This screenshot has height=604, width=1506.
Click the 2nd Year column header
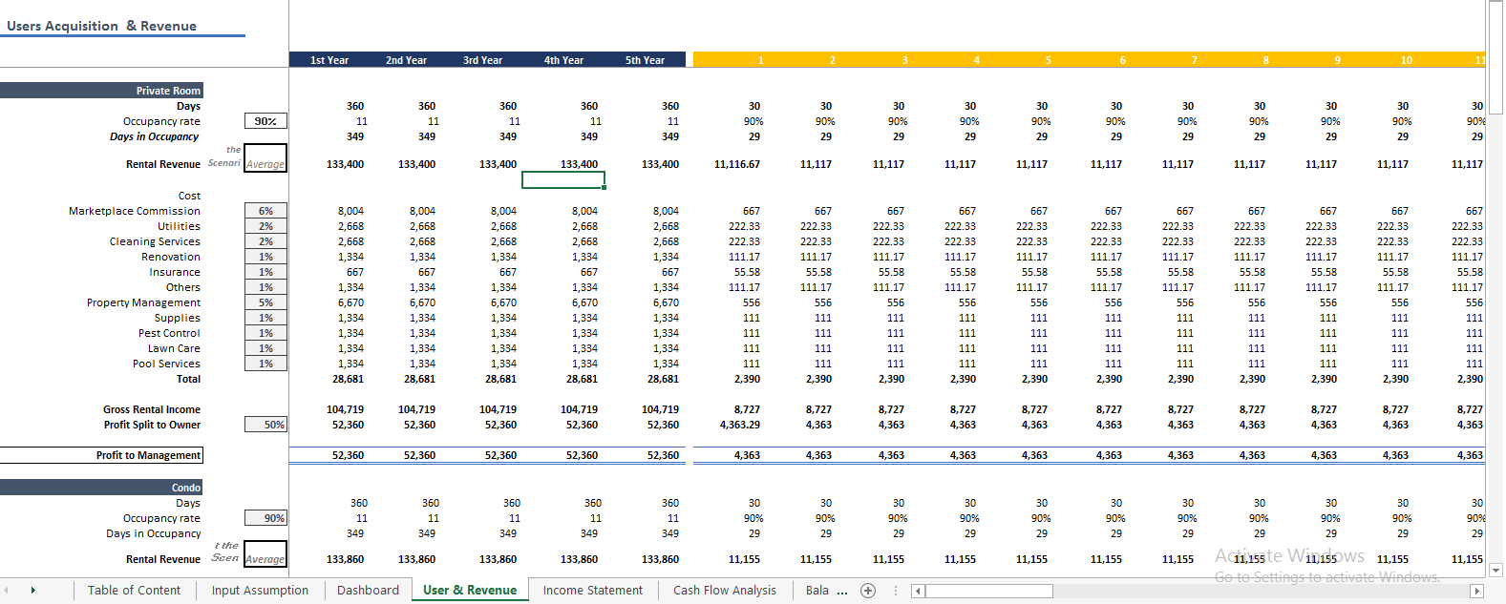click(x=407, y=60)
